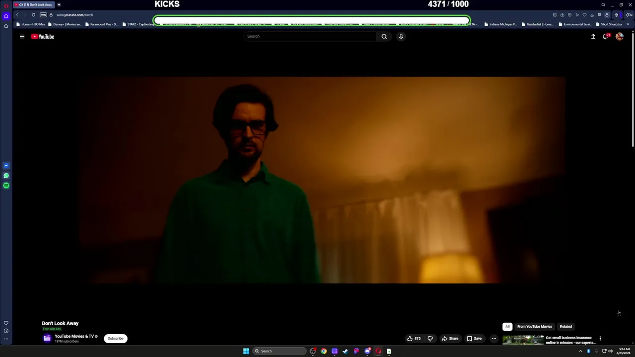Open the more actions ellipsis button
Screen dimensions: 635x357
(494, 339)
